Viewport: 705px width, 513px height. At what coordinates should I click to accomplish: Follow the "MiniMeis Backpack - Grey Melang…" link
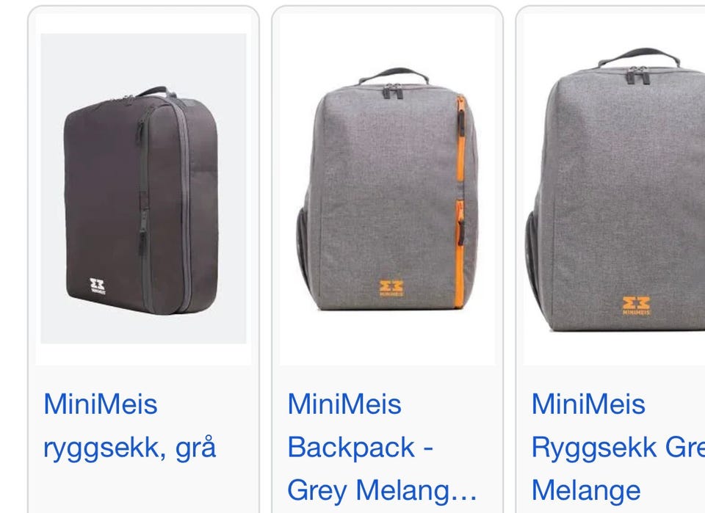[382, 447]
